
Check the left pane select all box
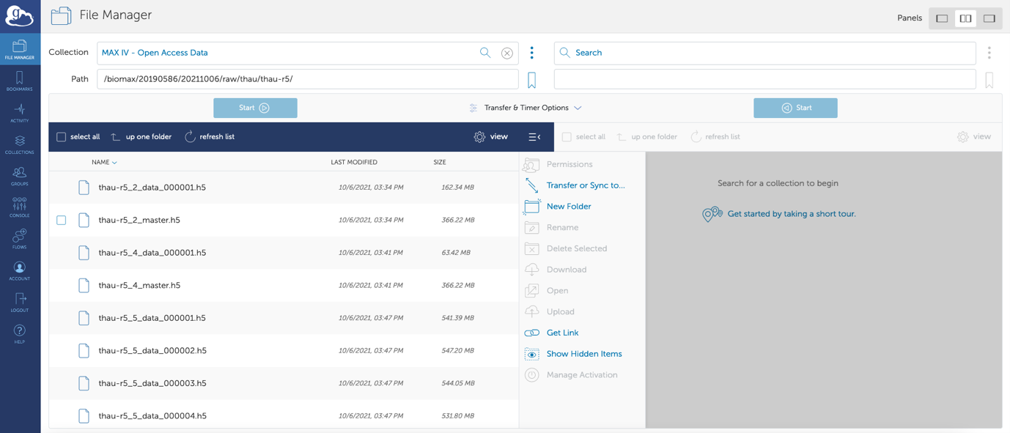click(62, 137)
